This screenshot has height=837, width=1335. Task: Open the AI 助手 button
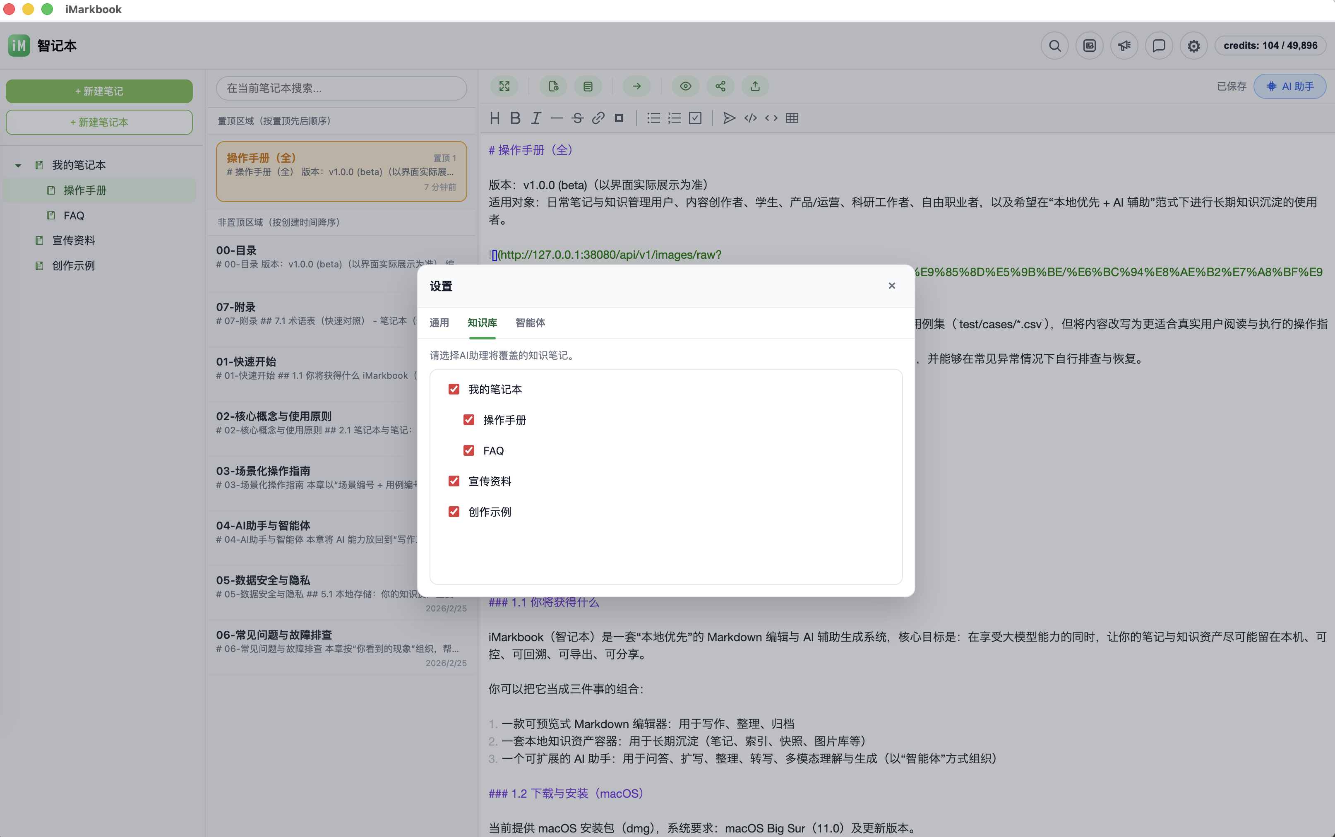[x=1289, y=87]
